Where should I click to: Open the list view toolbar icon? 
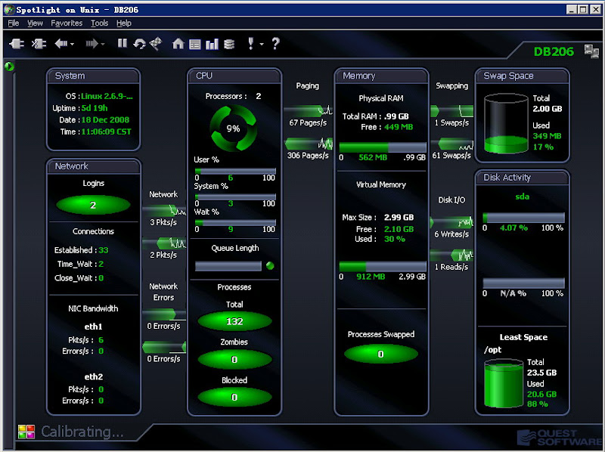(195, 45)
